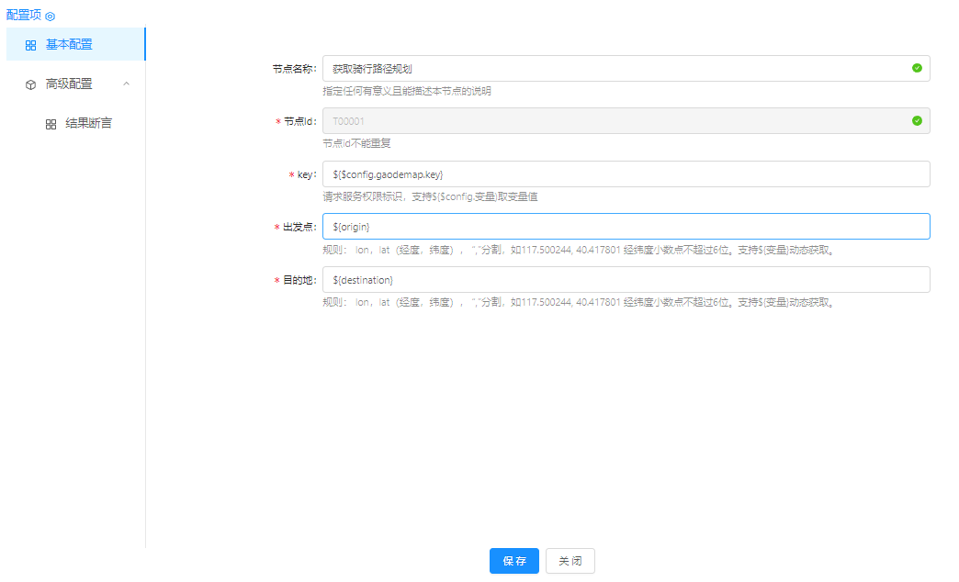Click the grid icon beside 结果断言
Screen dimensions: 959x582
[51, 124]
